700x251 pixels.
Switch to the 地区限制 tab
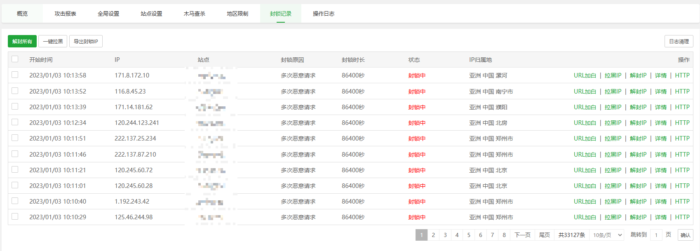coord(237,14)
